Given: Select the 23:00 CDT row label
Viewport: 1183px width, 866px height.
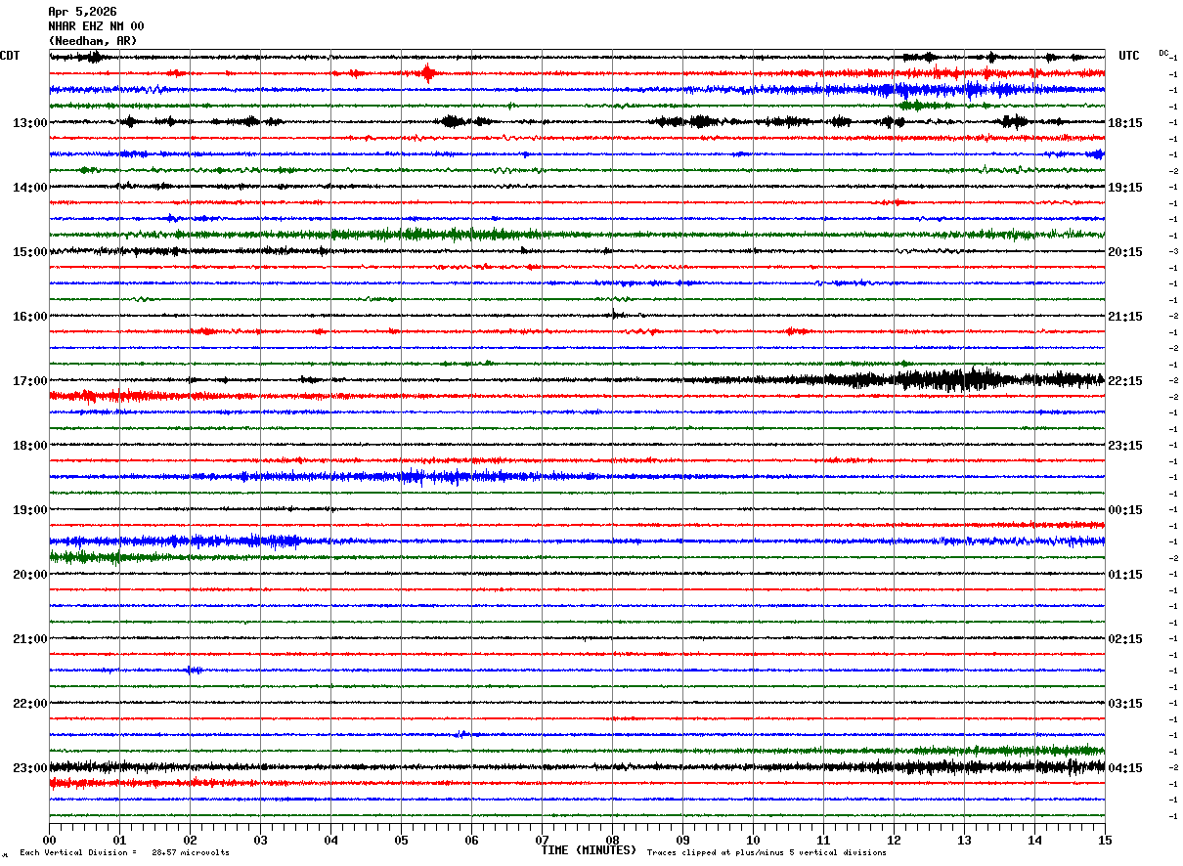Looking at the screenshot, I should (30, 768).
